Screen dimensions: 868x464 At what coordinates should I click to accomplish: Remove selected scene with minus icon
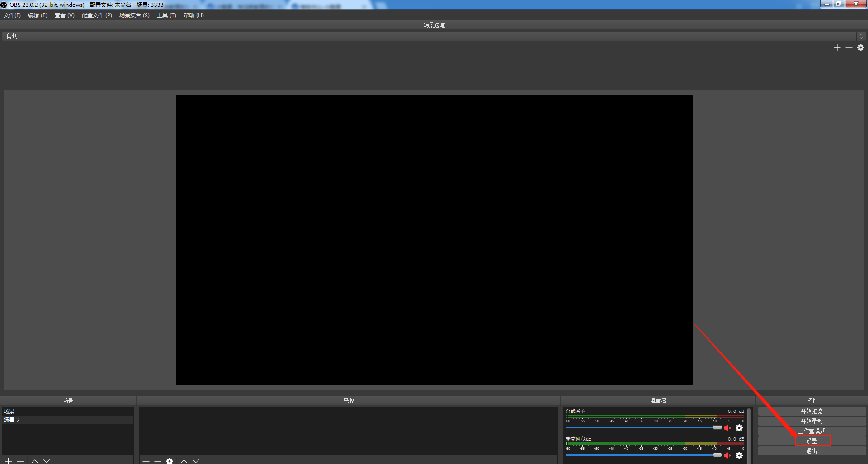[x=20, y=460]
